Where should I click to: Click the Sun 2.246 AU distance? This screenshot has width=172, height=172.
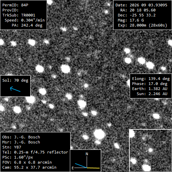coord(152,94)
